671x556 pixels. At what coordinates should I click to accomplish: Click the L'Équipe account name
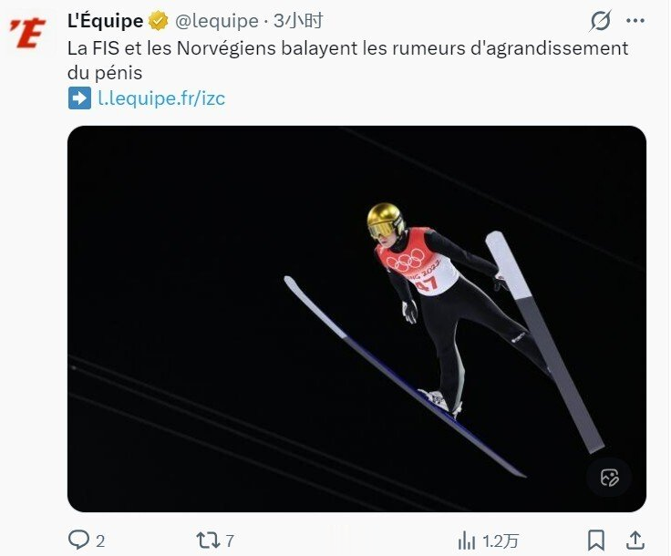[105, 21]
